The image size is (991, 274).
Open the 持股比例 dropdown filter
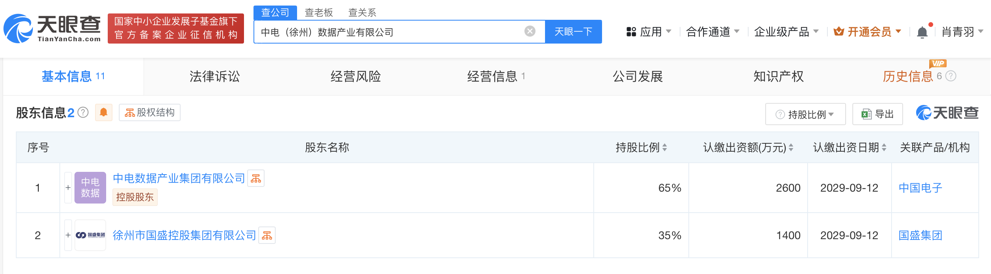805,114
